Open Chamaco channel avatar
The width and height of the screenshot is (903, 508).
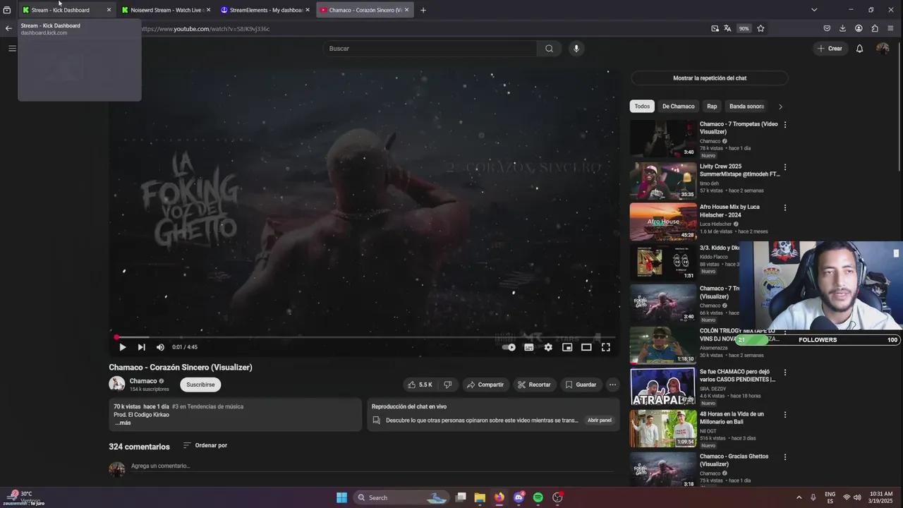116,384
